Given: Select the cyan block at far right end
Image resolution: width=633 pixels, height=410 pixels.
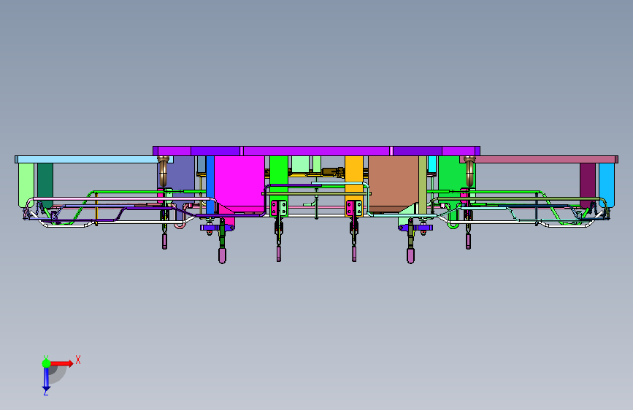Looking at the screenshot, I should coord(607,185).
